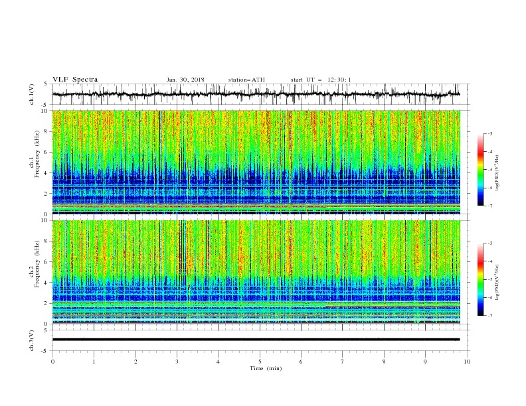
Task: Click time axis tick label "2"
Action: 135,362
